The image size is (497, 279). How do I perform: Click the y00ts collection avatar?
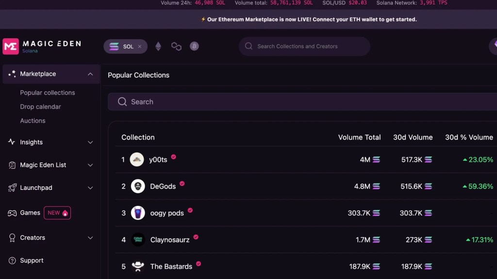137,160
